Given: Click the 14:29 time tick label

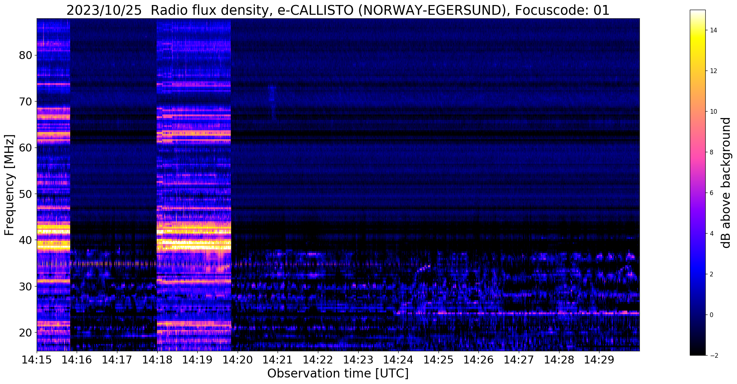Looking at the screenshot, I should (599, 360).
